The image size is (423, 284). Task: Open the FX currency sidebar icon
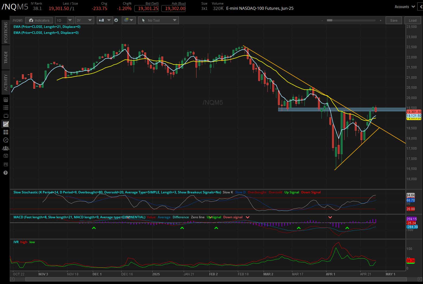tap(5, 164)
